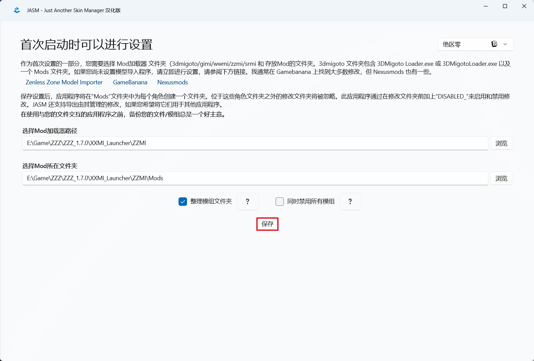This screenshot has width=534, height=361.
Task: Browse for the Mod加载器 path
Action: pyautogui.click(x=501, y=143)
